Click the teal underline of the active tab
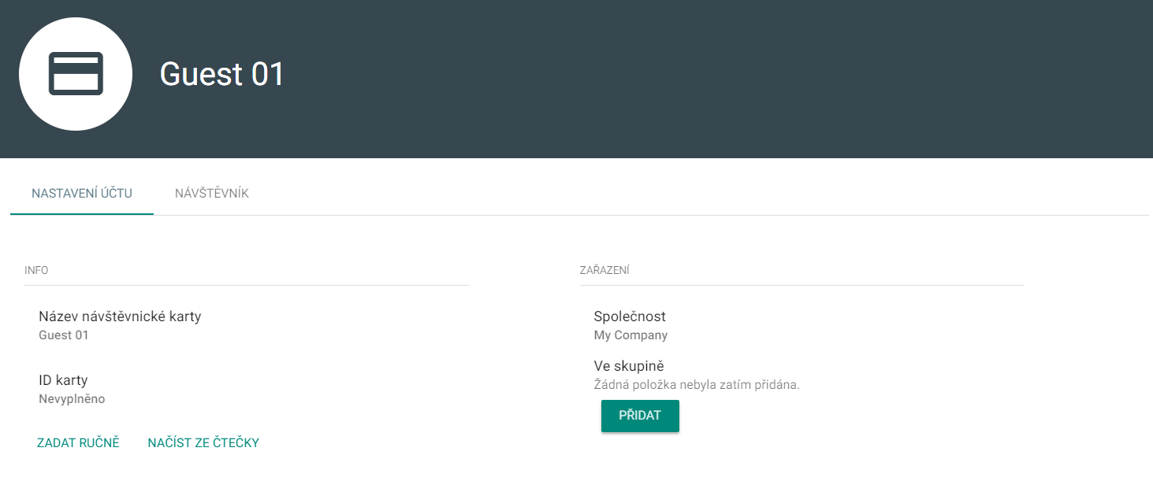1153x481 pixels. (x=82, y=214)
